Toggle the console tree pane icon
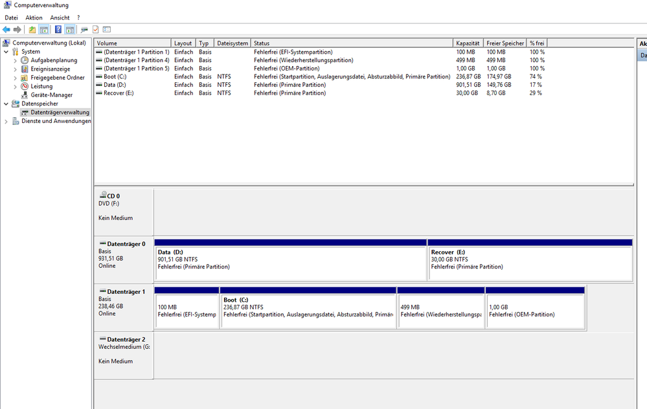647x409 pixels. 44,30
